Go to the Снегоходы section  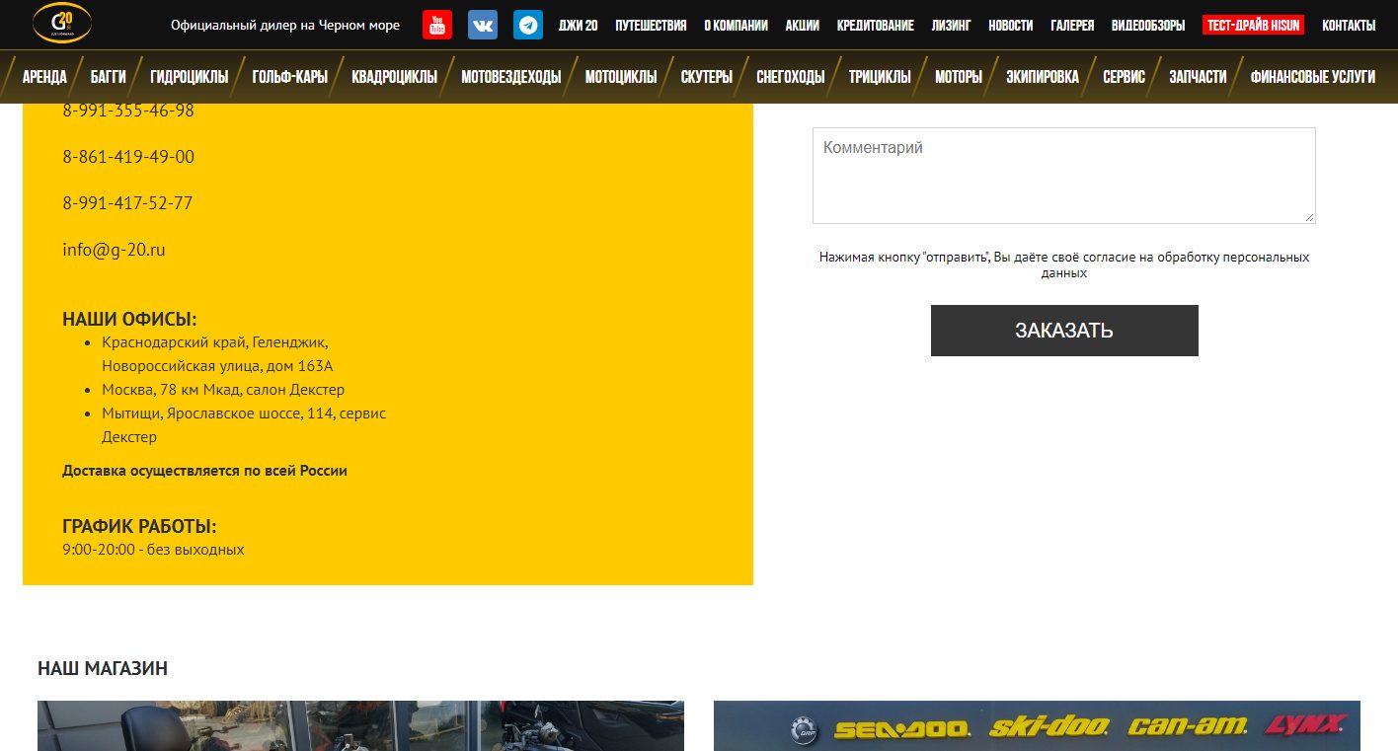[x=790, y=77]
